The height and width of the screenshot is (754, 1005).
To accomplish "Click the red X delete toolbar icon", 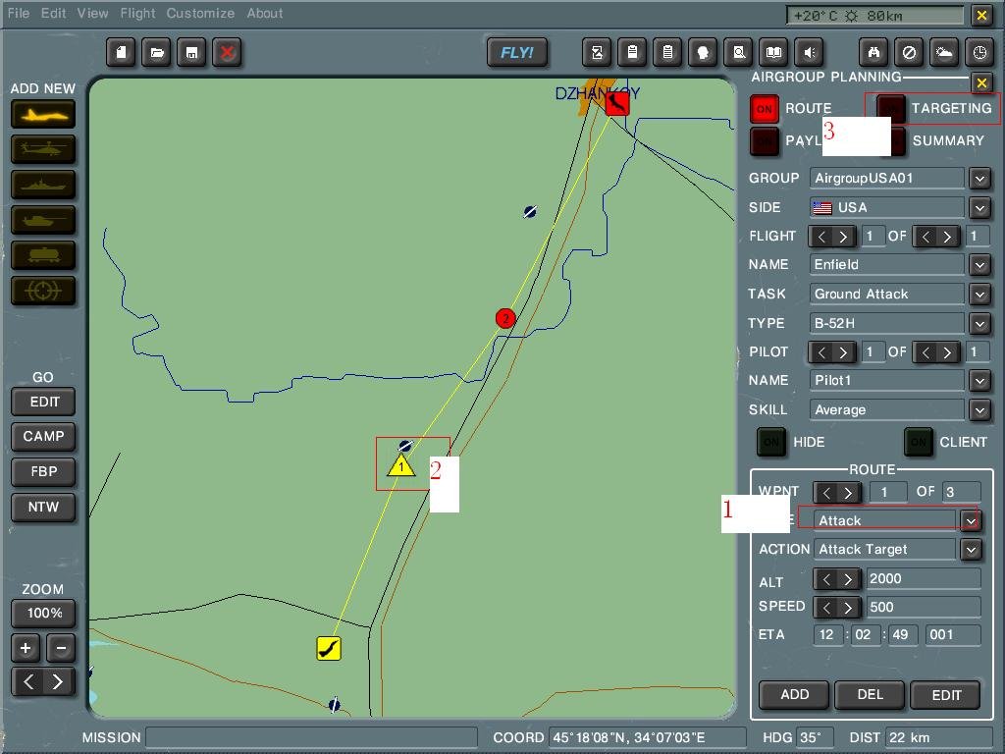I will 227,53.
